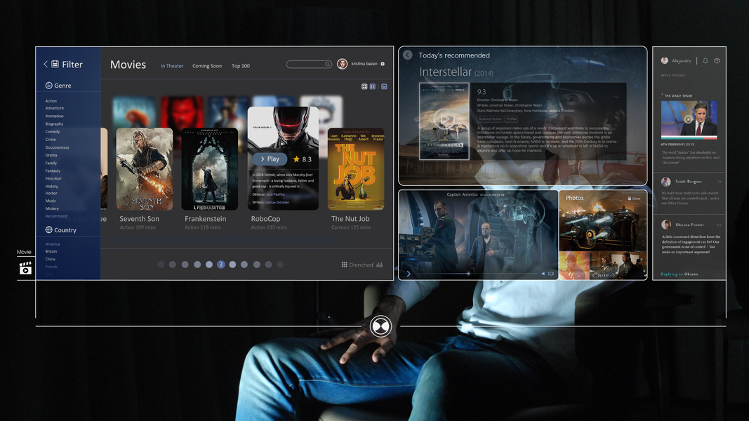Play The Daily Show clip

click(689, 119)
